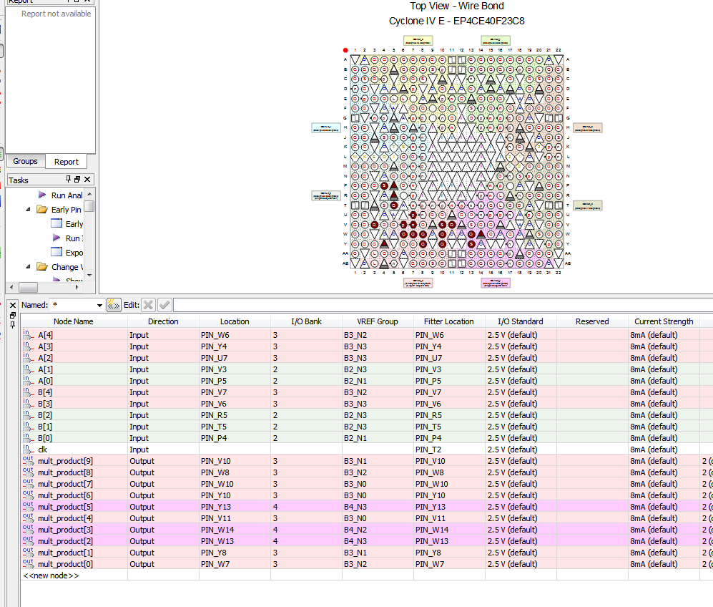Open the Named filter dropdown

pos(99,306)
